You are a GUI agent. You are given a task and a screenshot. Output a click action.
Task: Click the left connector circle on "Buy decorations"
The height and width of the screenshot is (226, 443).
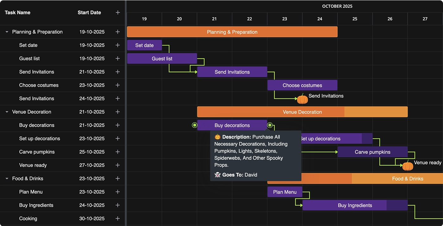coord(195,125)
